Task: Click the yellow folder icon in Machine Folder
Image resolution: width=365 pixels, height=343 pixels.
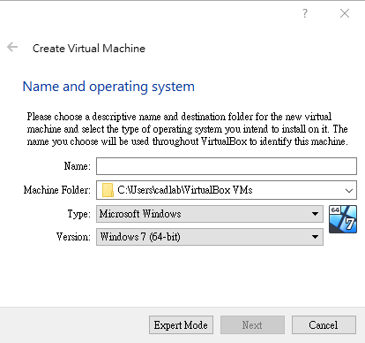Action: [108, 190]
